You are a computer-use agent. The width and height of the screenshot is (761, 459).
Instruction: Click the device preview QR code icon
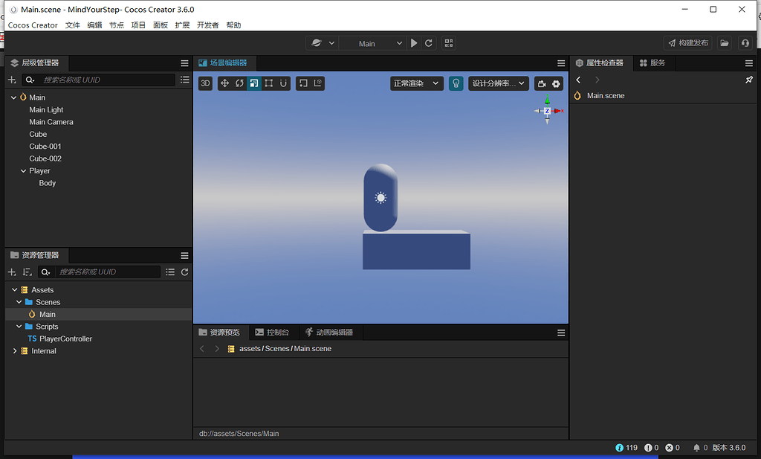pos(448,42)
